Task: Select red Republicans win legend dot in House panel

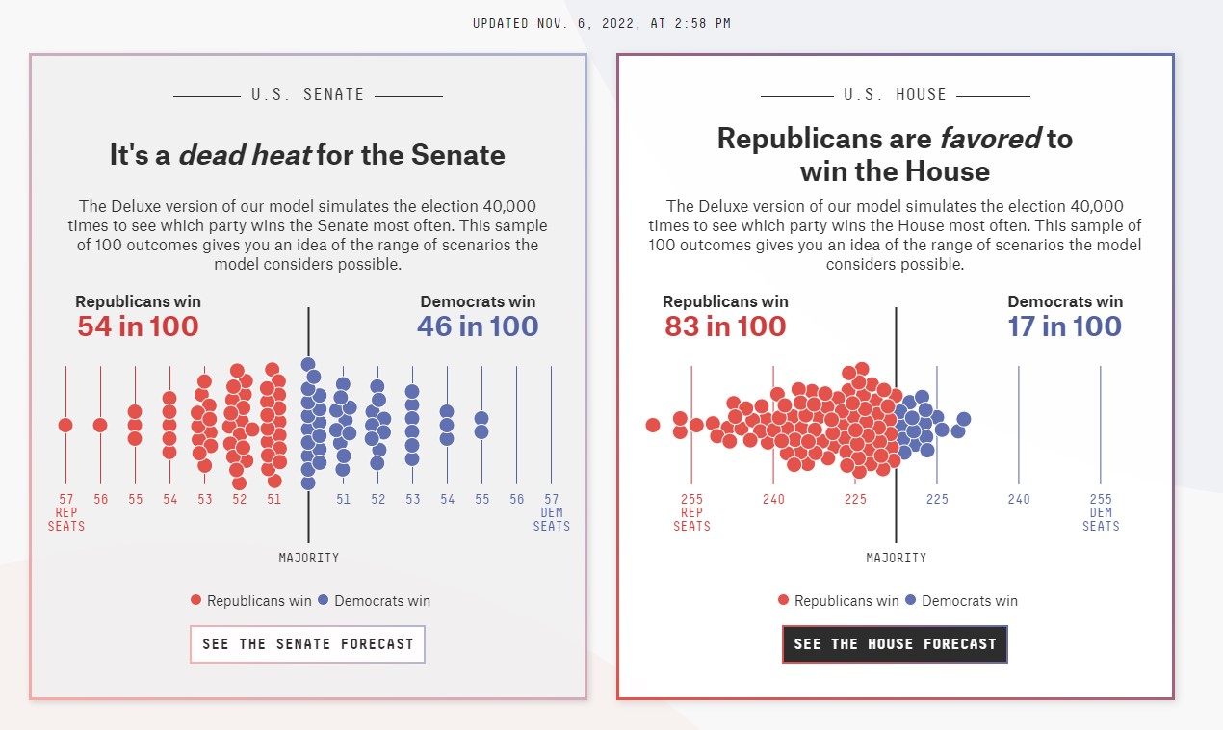Action: [784, 600]
